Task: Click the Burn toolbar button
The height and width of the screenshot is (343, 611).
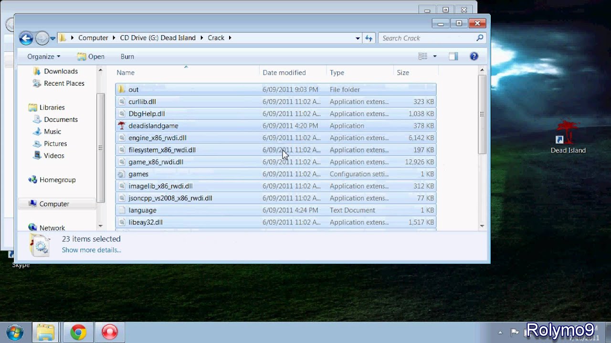Action: (x=127, y=56)
